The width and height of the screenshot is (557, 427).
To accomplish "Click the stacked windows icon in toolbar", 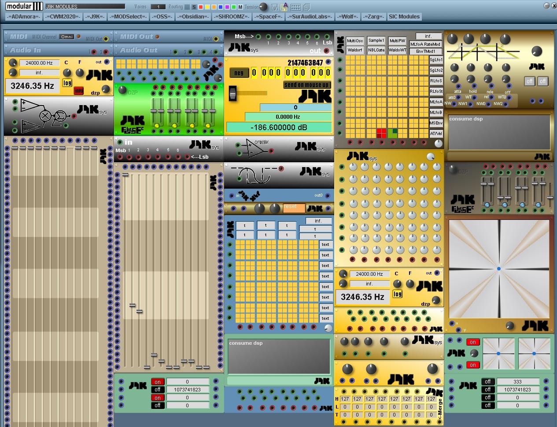I will coord(307,7).
